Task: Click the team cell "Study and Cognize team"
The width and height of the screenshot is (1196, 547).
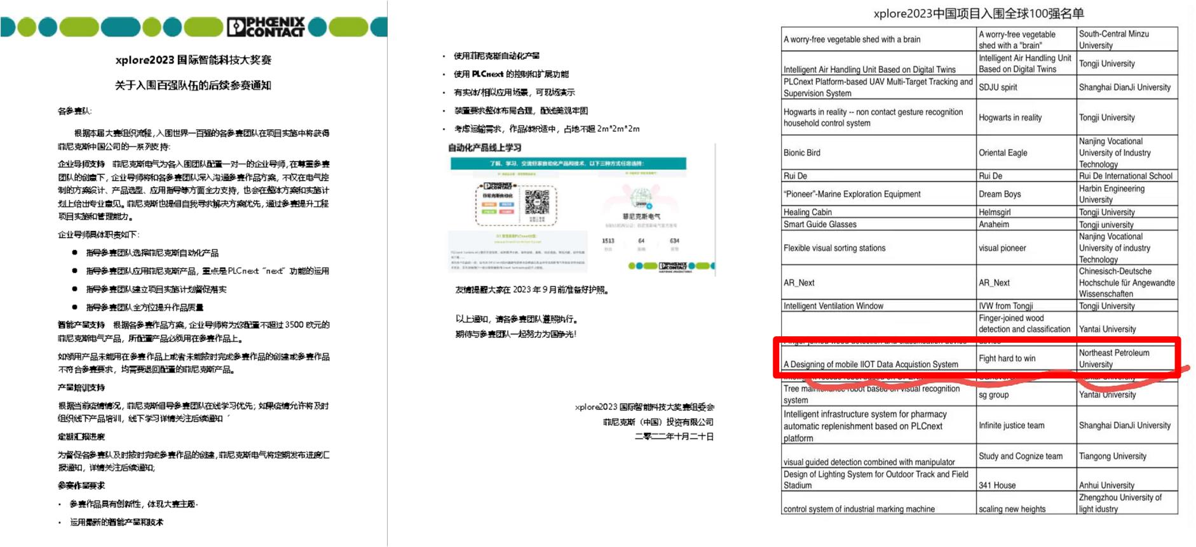Action: (1026, 456)
